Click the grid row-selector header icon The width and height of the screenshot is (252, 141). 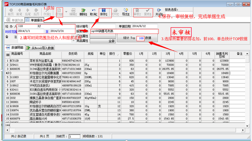[x=8, y=55]
